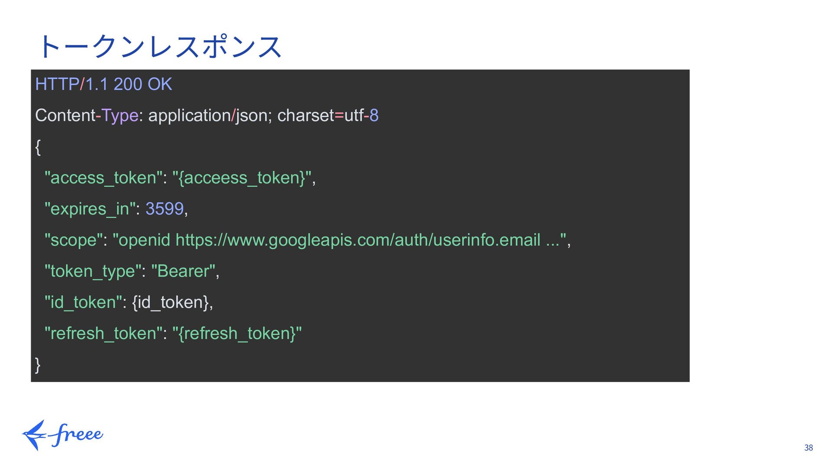This screenshot has height=467, width=831.
Task: Click the "expires_in" key
Action: (x=90, y=209)
